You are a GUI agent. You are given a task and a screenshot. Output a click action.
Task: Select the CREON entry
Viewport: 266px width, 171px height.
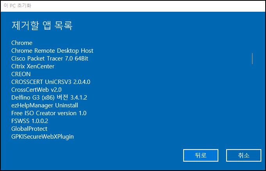[21, 74]
